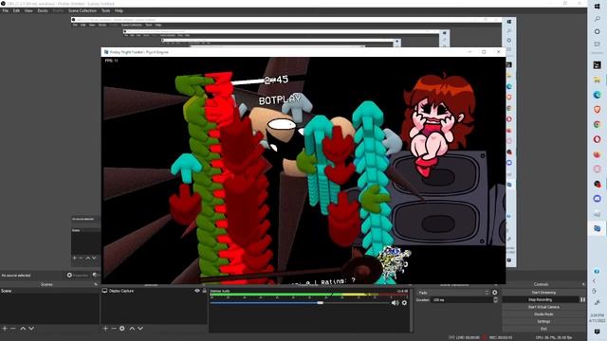Maximize the Friday Night Funkin window

click(x=484, y=52)
